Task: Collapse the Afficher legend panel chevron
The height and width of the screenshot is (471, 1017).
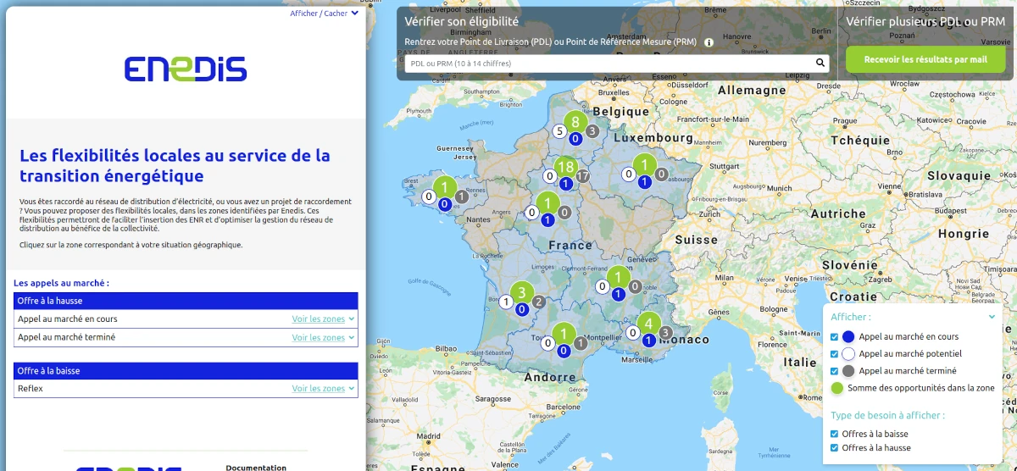Action: click(x=992, y=317)
